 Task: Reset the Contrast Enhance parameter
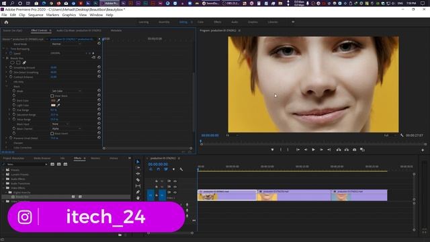(99, 77)
